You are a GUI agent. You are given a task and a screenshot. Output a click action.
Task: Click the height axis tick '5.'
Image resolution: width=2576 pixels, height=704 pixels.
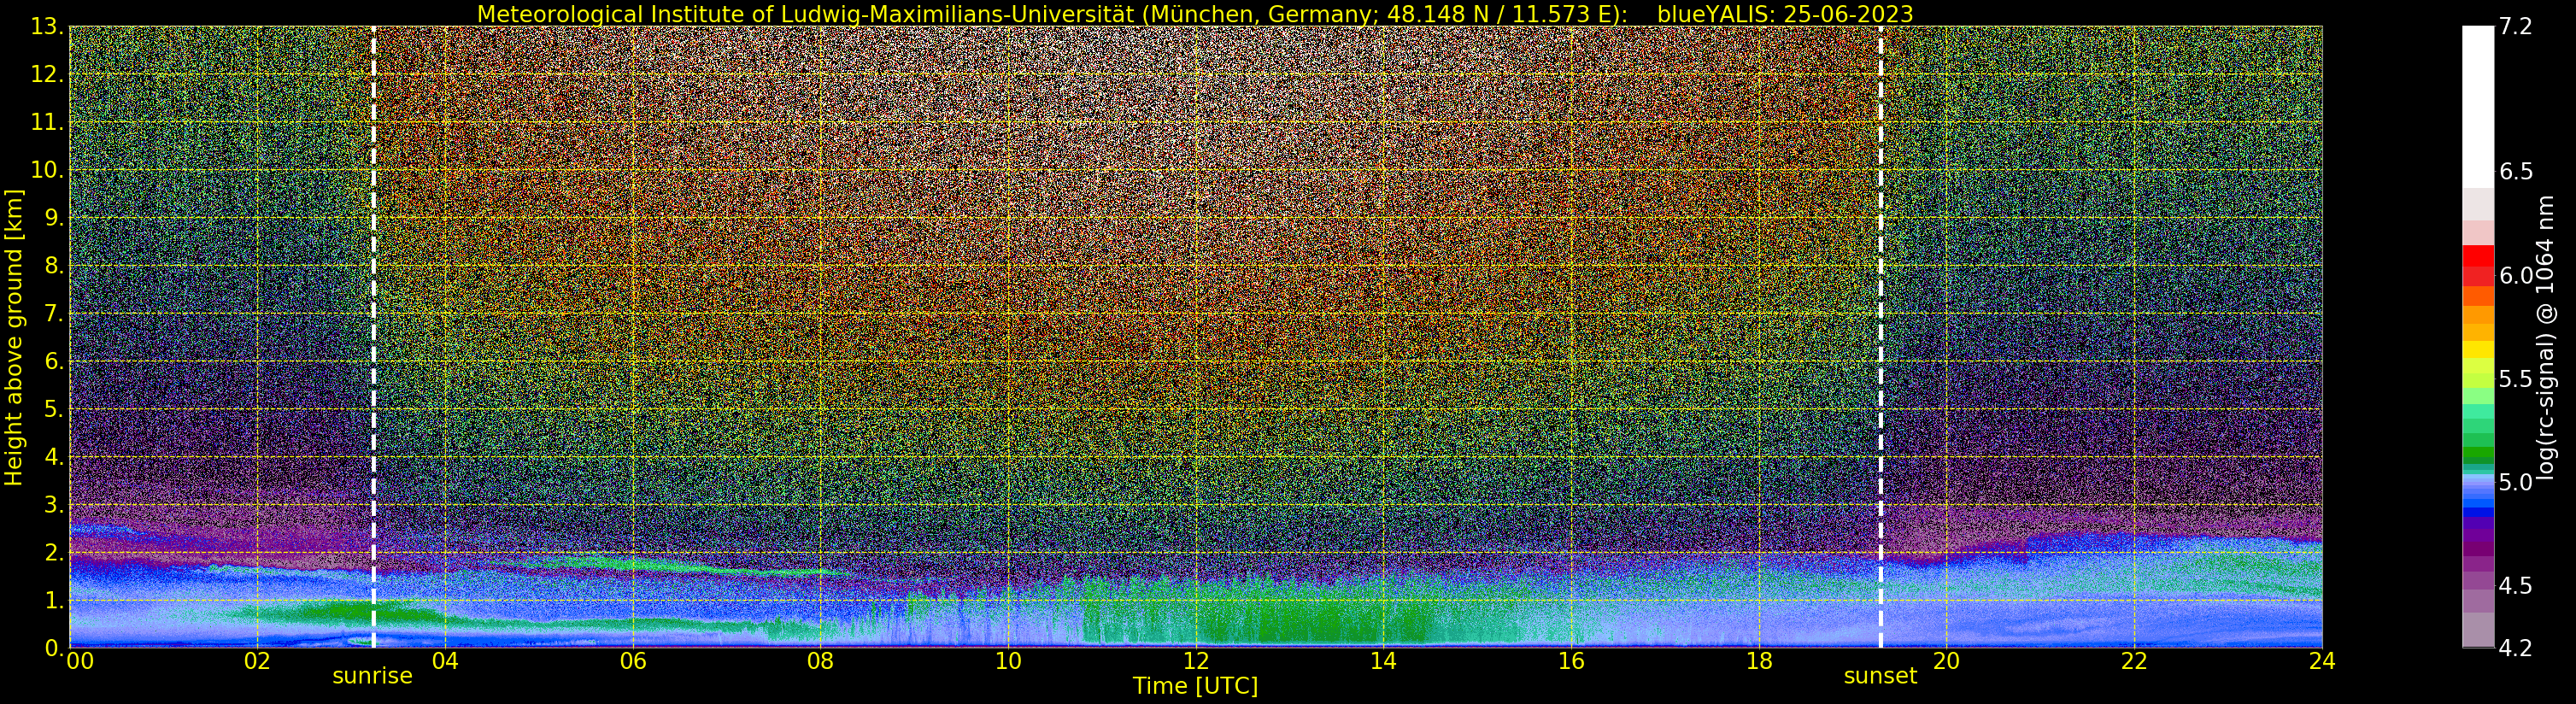[54, 409]
